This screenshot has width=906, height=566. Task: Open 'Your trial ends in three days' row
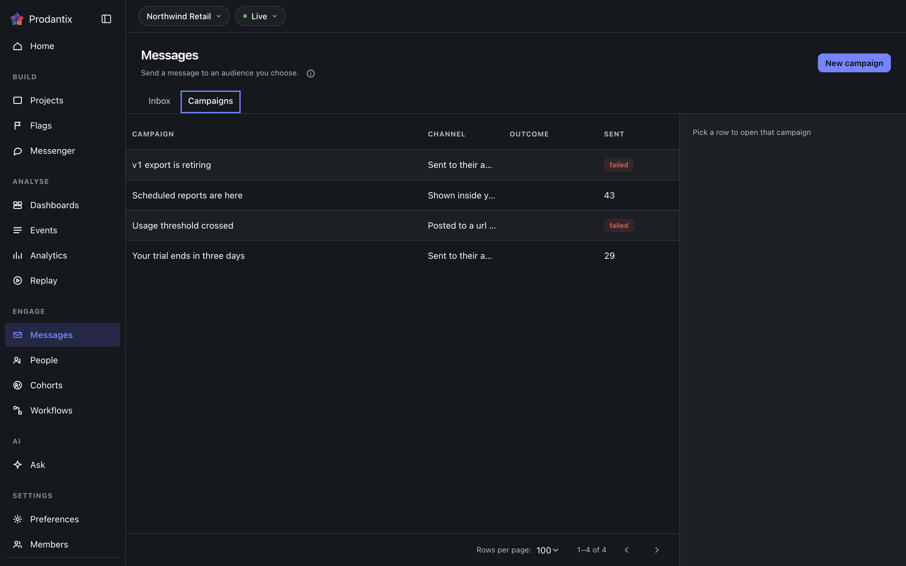coord(402,256)
